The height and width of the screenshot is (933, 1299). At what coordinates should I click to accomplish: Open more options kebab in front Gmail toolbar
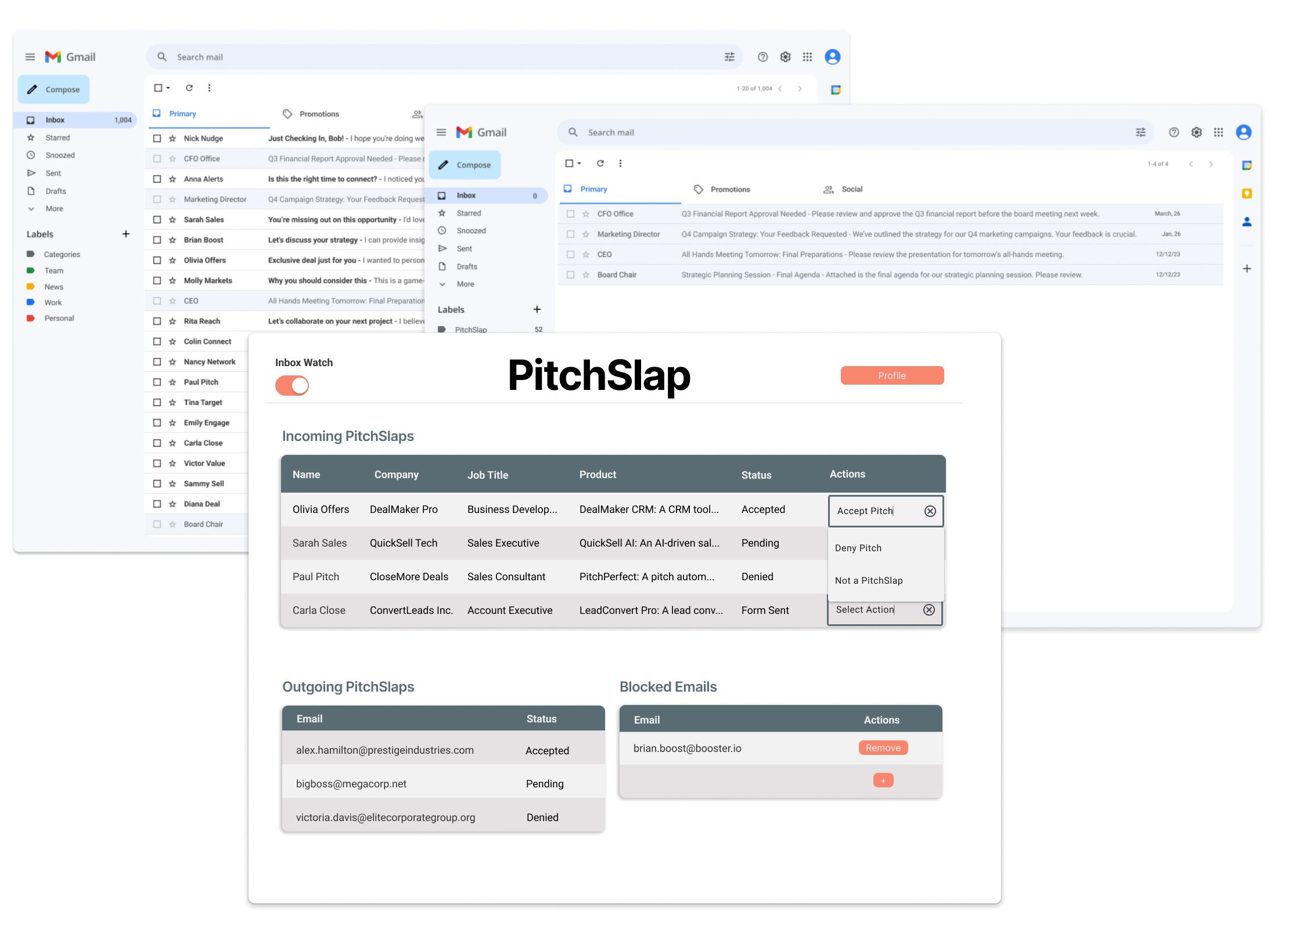(620, 163)
